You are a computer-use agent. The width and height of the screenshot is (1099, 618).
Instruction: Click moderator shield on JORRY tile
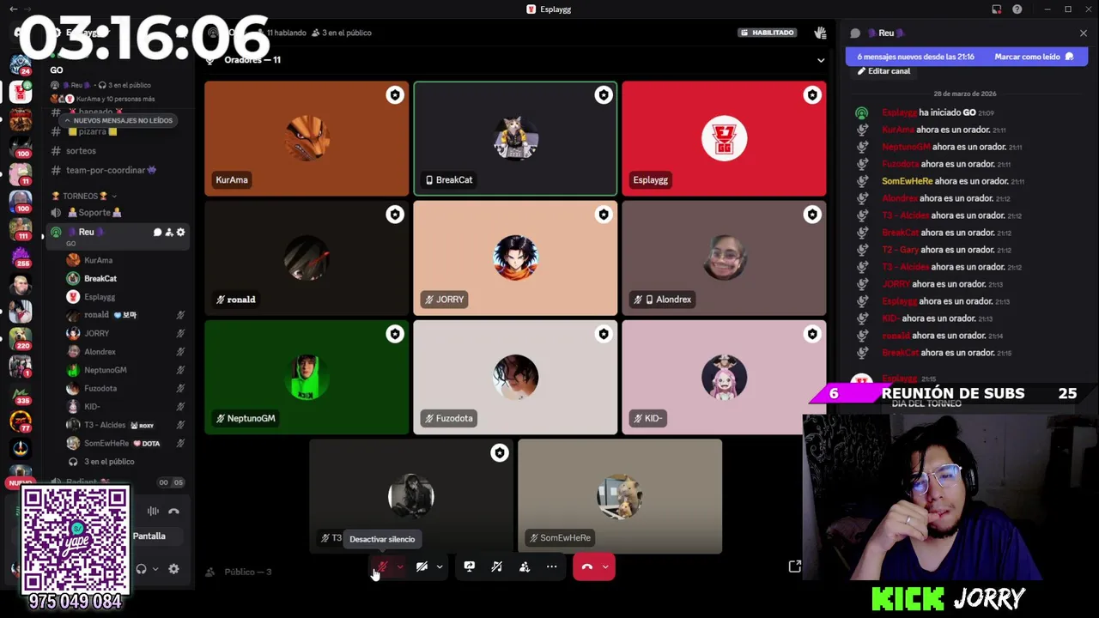(604, 215)
